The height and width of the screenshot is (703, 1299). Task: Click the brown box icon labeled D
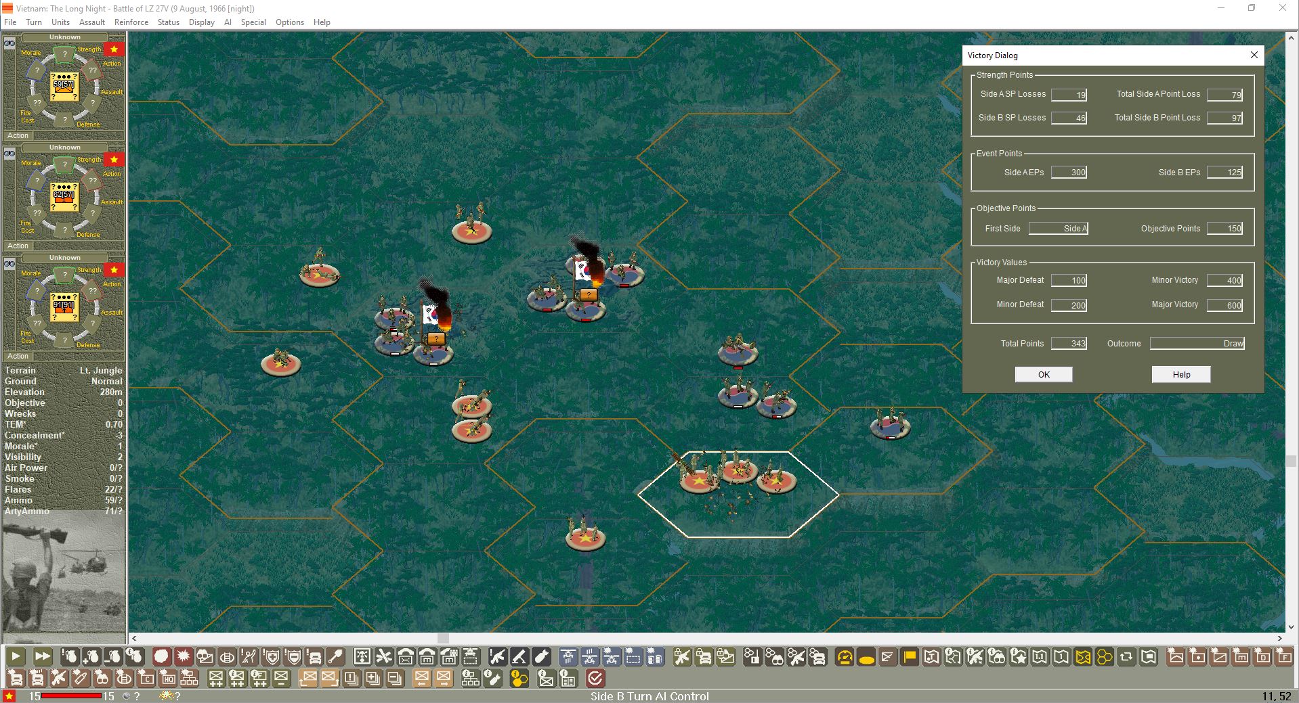point(1263,656)
